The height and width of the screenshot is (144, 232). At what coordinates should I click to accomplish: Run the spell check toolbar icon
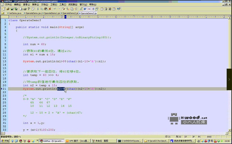tap(29, 9)
